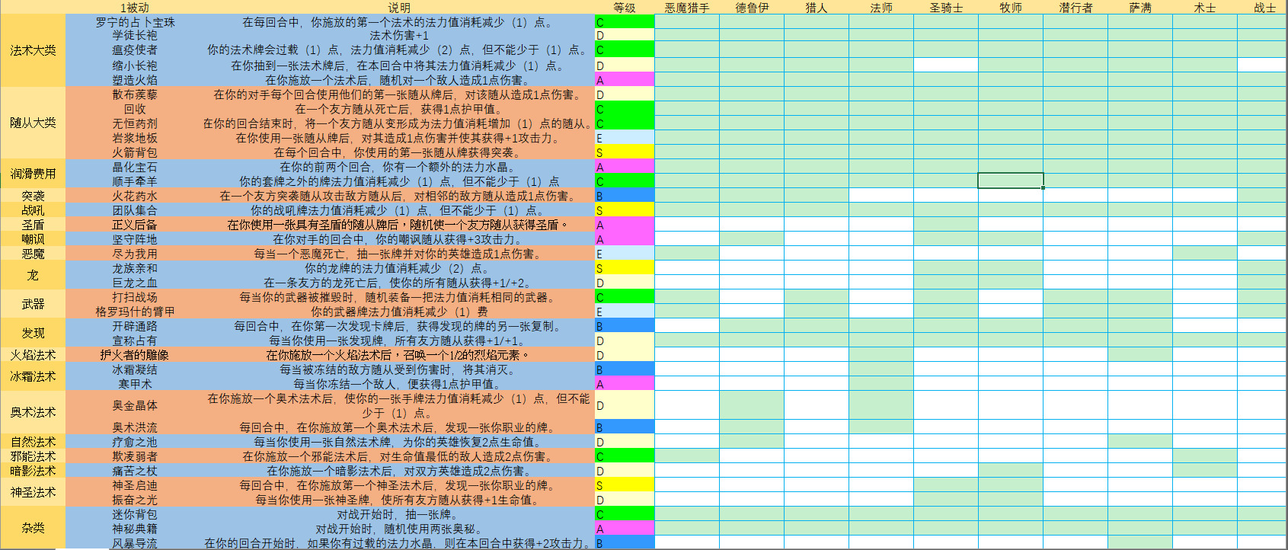Image resolution: width=1288 pixels, height=550 pixels.
Task: Click the 突袭 category cell
Action: pos(34,196)
